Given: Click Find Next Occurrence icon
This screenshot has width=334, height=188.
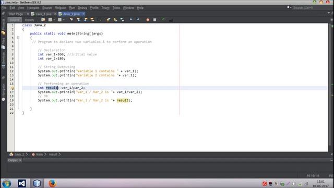Looking at the screenshot, I should [x=86, y=20].
